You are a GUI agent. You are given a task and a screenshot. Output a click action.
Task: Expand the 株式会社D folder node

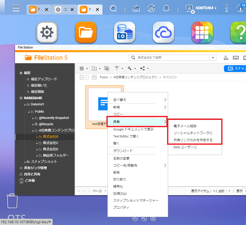[37, 149]
